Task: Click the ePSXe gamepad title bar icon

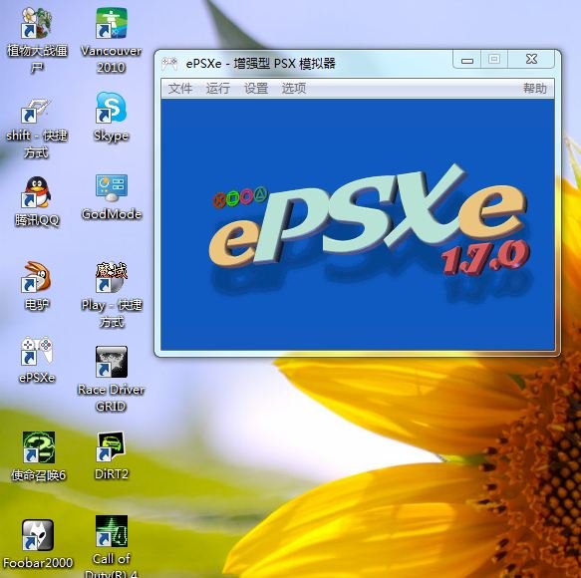Action: pos(169,64)
